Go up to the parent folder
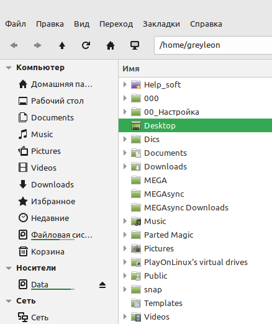Viewport: 272px width, 324px height. tap(62, 45)
